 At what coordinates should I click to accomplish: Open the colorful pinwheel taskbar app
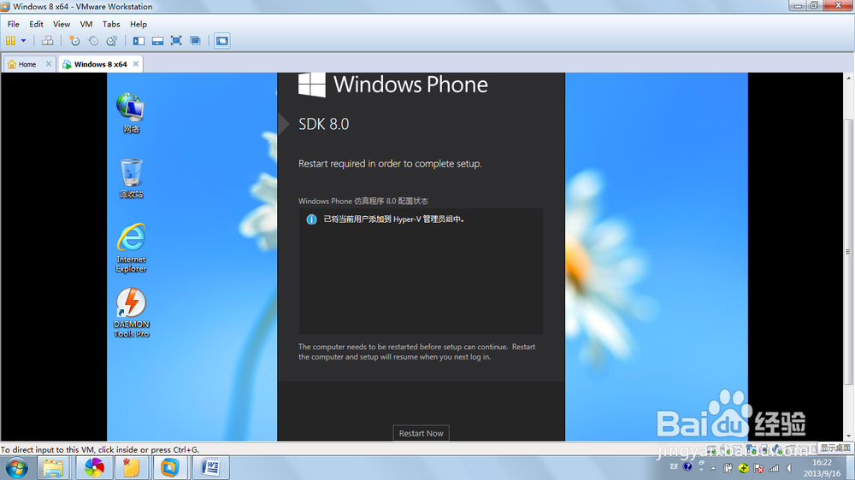[94, 468]
